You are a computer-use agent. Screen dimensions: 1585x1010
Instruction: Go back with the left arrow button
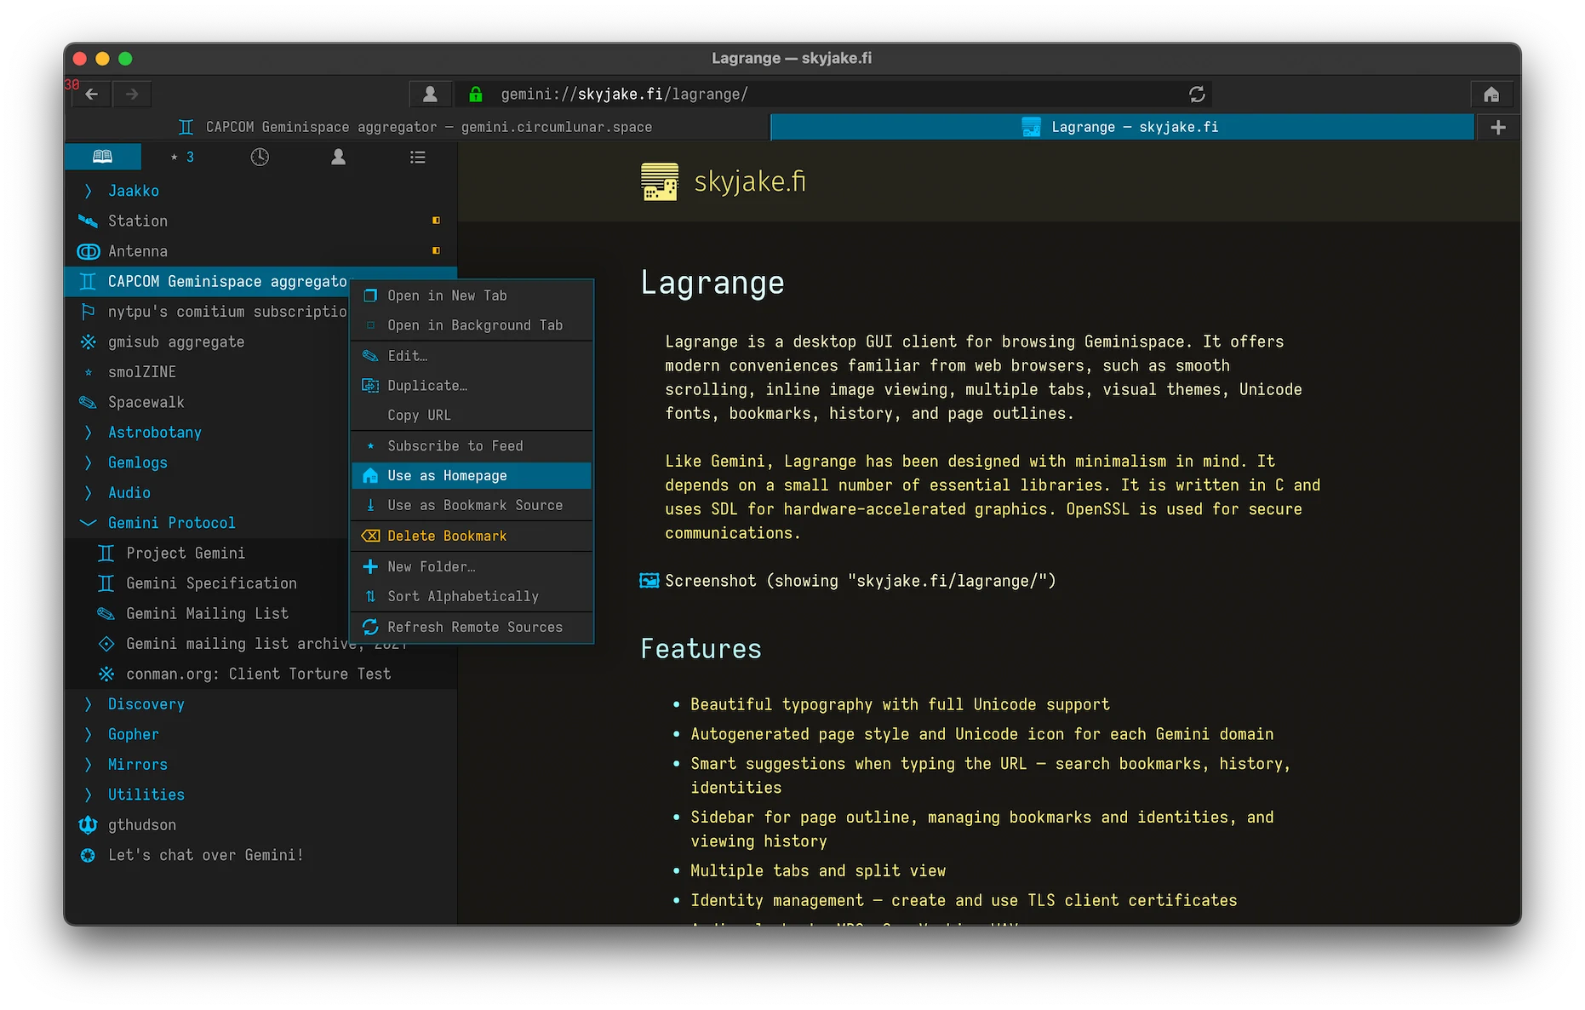pos(92,94)
